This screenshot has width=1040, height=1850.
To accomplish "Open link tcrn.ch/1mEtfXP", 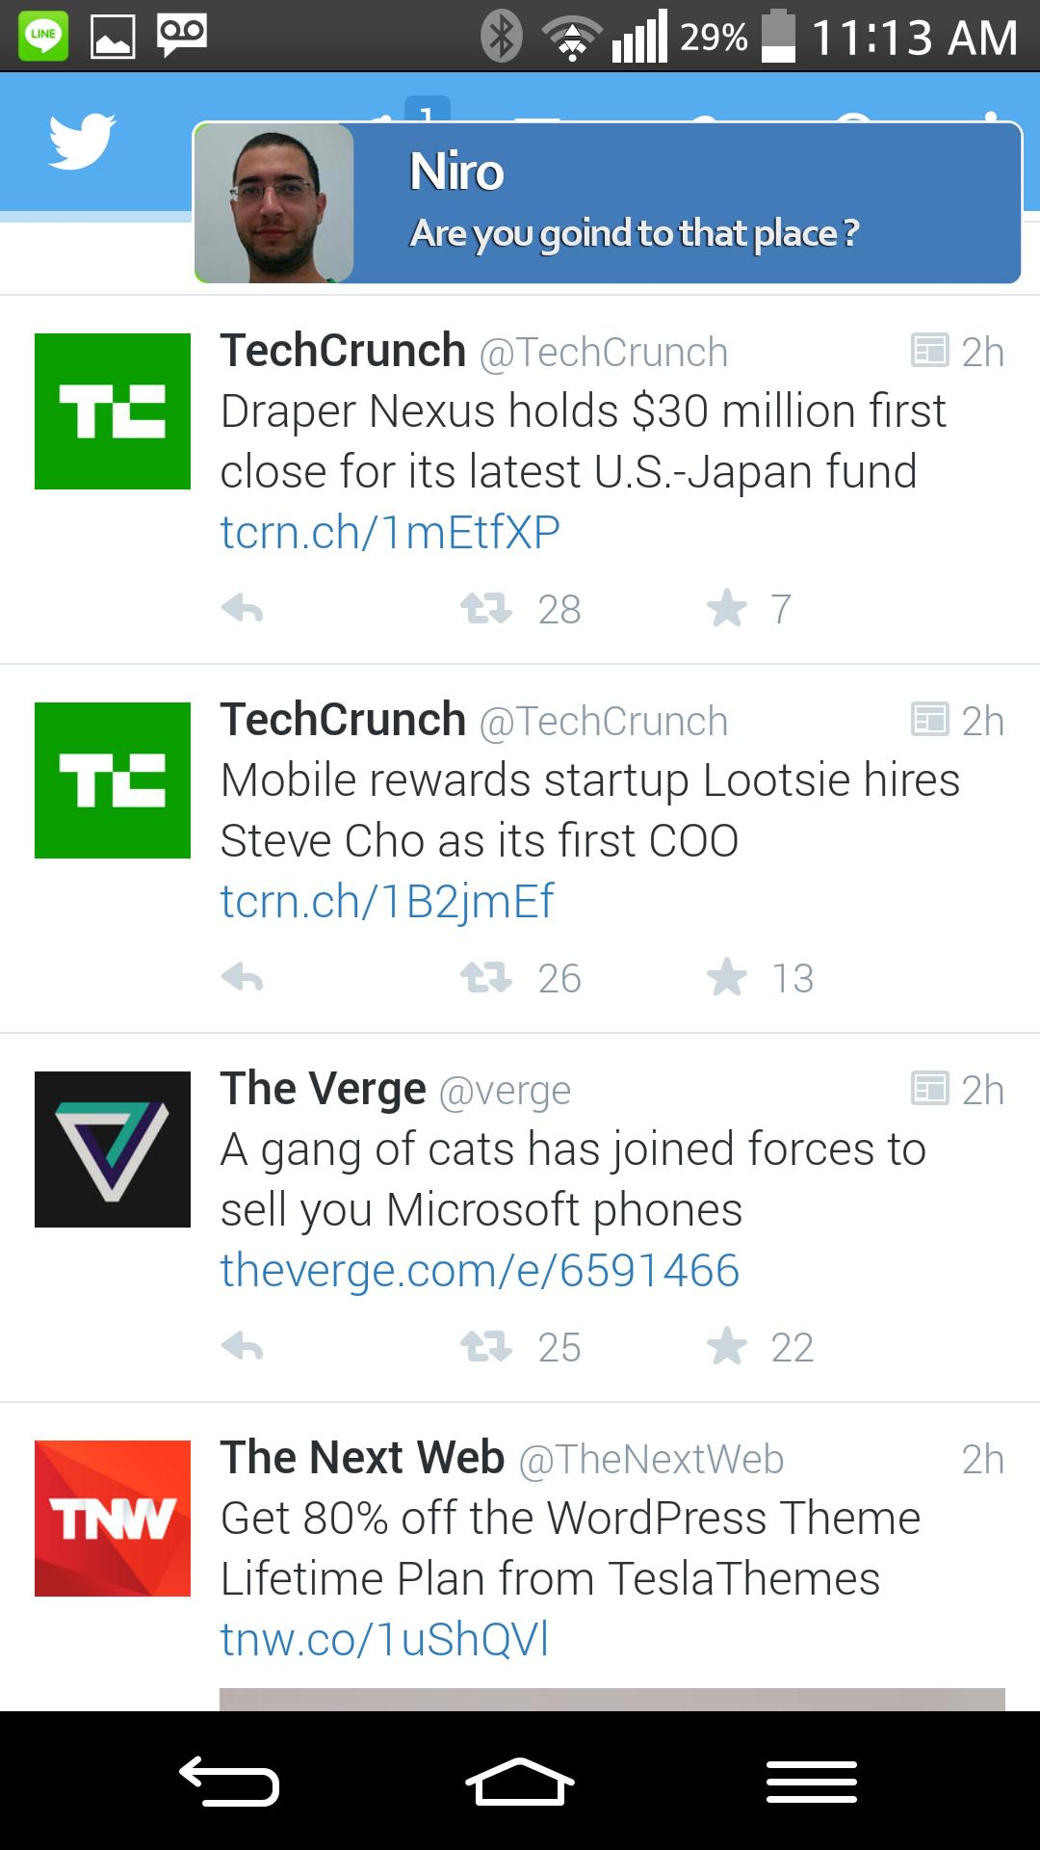I will [389, 532].
